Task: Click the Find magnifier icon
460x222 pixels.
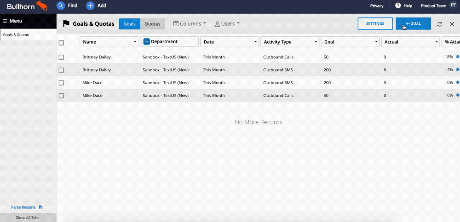Action: pyautogui.click(x=61, y=6)
